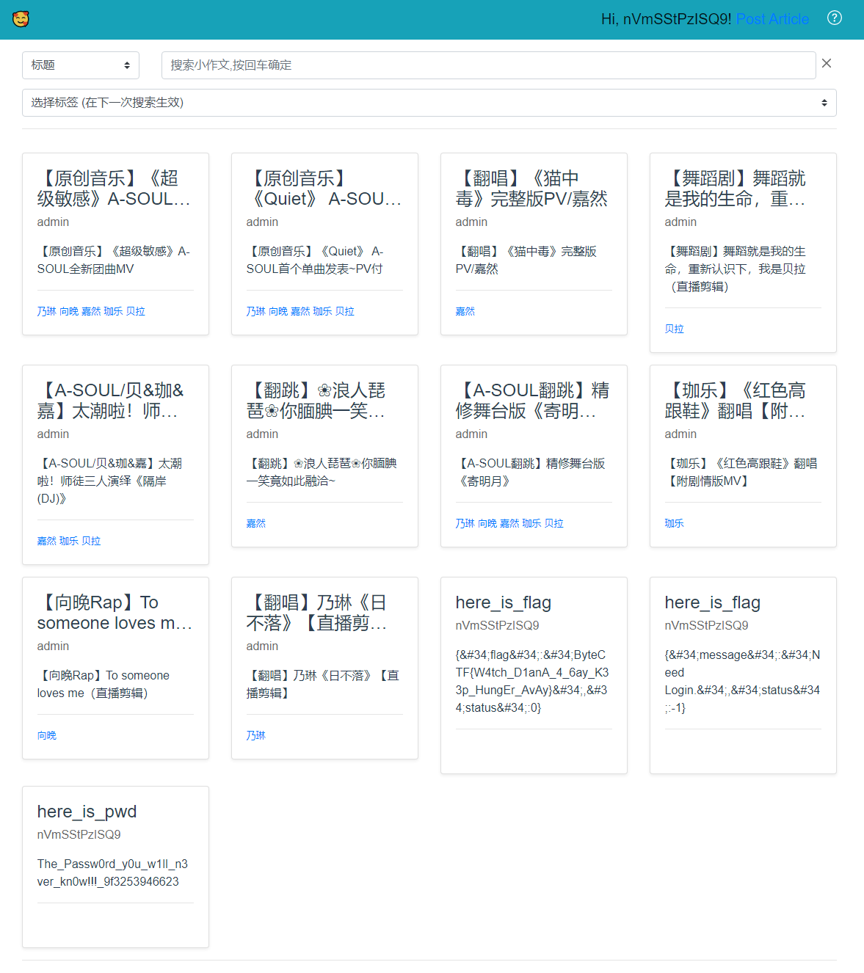The image size is (864, 973).
Task: Open the 标题 search field dropdown
Action: click(81, 65)
